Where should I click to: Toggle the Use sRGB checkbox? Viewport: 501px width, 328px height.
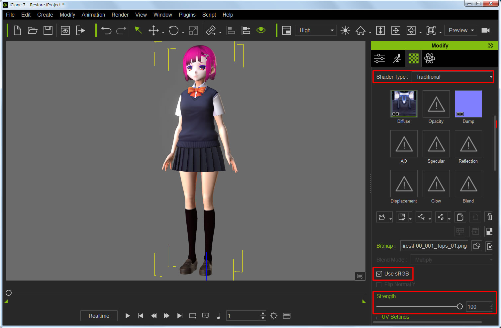379,274
